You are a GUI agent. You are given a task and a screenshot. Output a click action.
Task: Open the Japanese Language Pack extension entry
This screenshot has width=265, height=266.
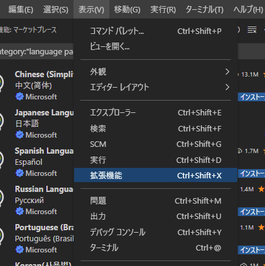point(36,123)
